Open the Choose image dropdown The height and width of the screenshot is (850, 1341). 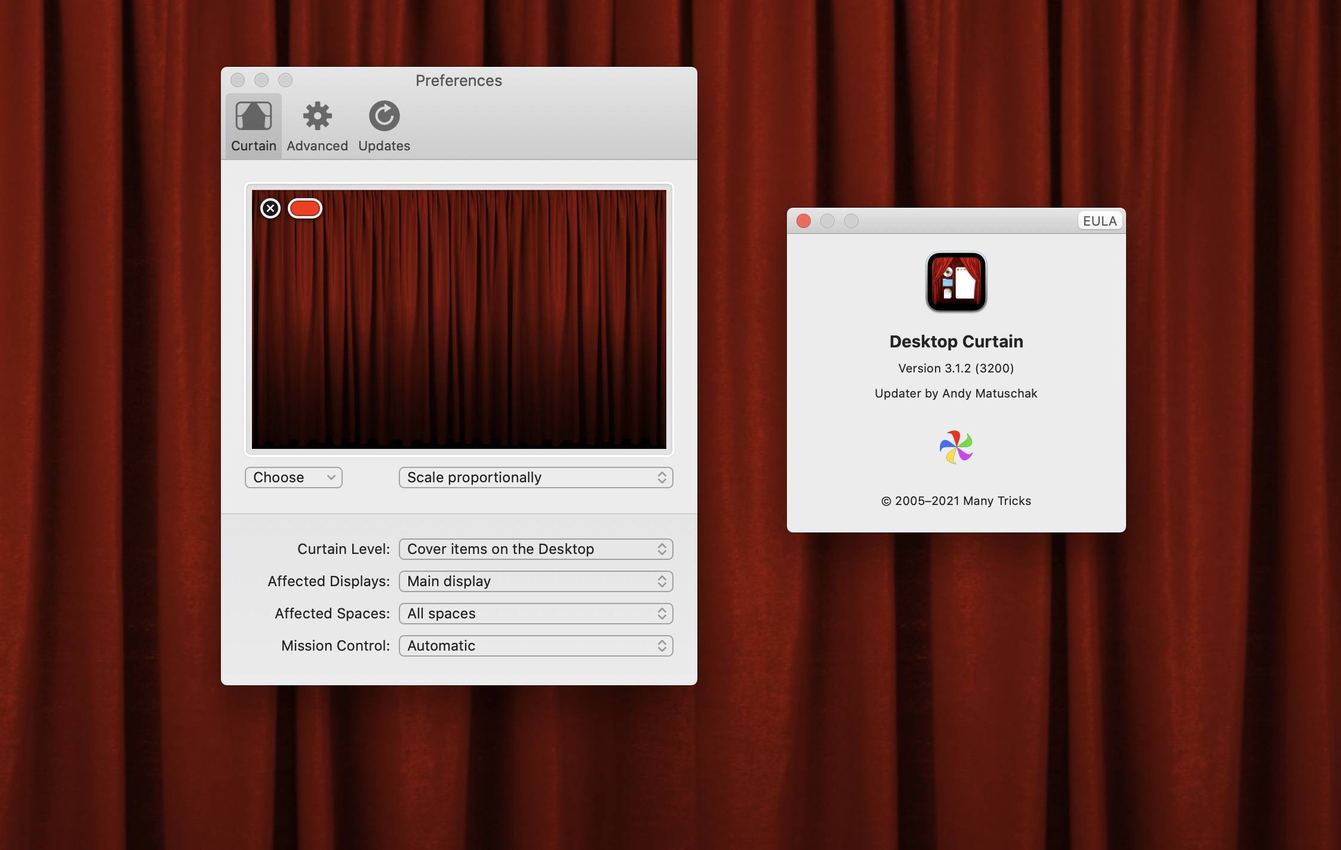pos(293,478)
